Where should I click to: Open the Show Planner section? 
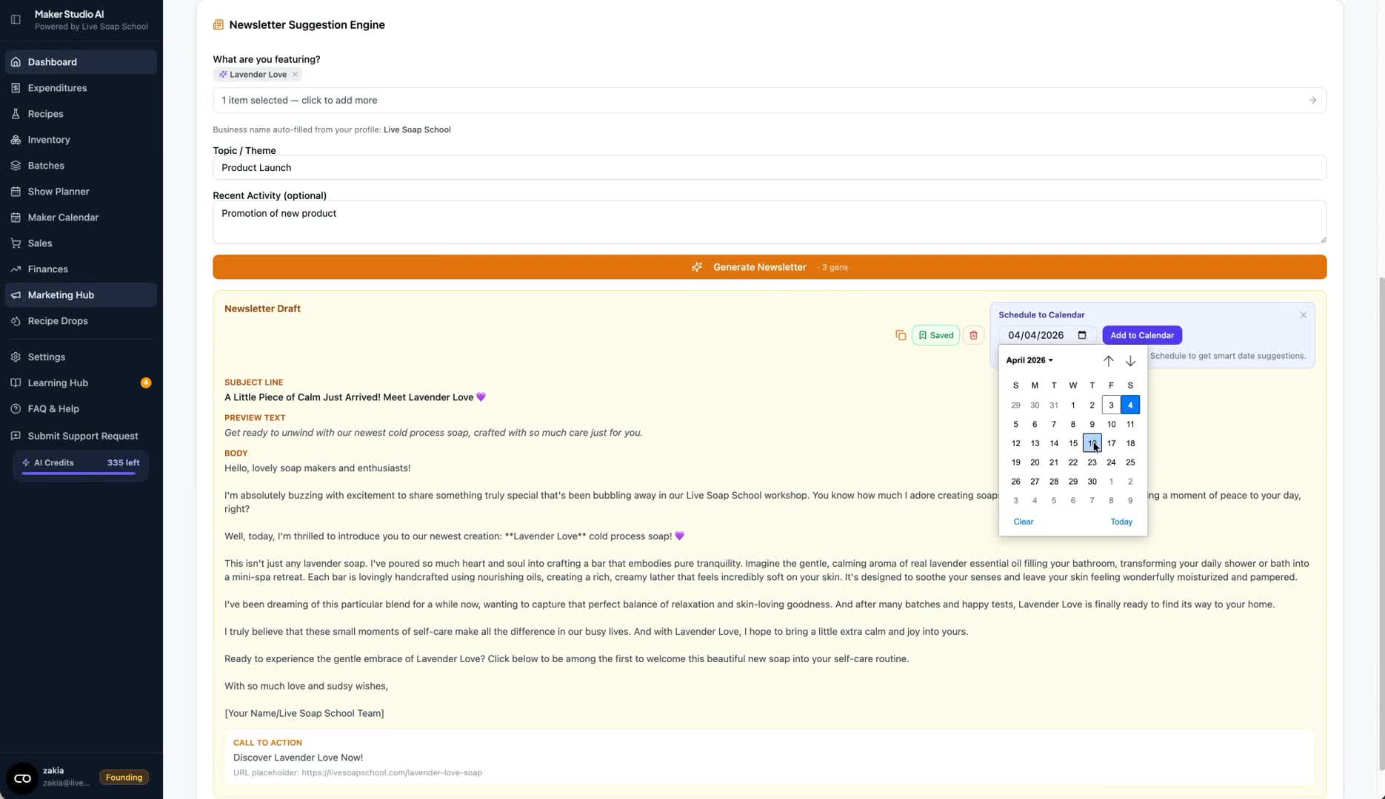pos(59,191)
